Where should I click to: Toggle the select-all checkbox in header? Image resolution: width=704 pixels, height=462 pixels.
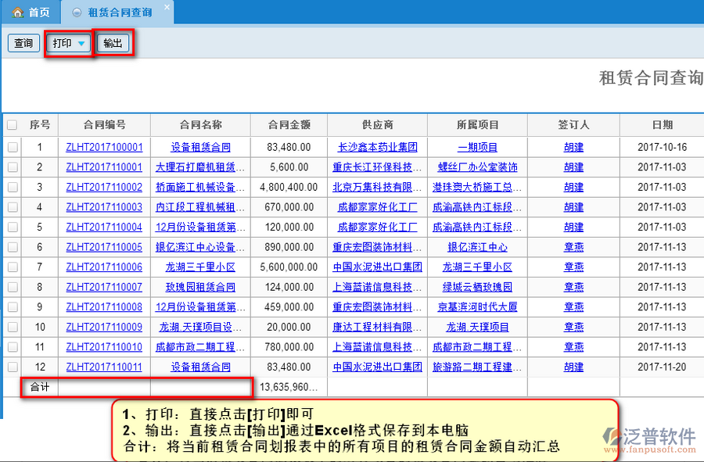[12, 125]
